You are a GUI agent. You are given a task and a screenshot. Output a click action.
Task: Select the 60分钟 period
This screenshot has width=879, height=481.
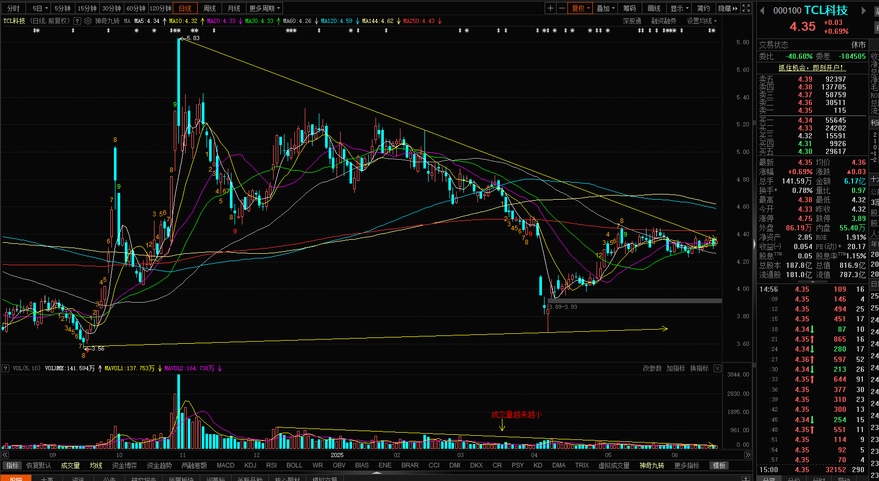click(136, 8)
